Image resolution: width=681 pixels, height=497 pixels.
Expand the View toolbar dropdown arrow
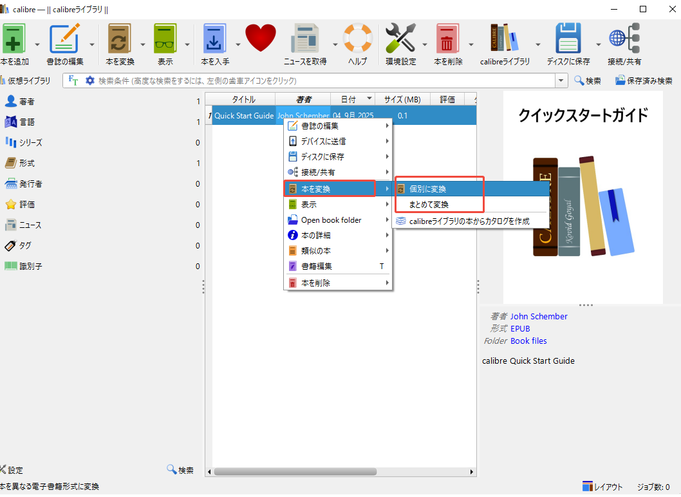(187, 44)
